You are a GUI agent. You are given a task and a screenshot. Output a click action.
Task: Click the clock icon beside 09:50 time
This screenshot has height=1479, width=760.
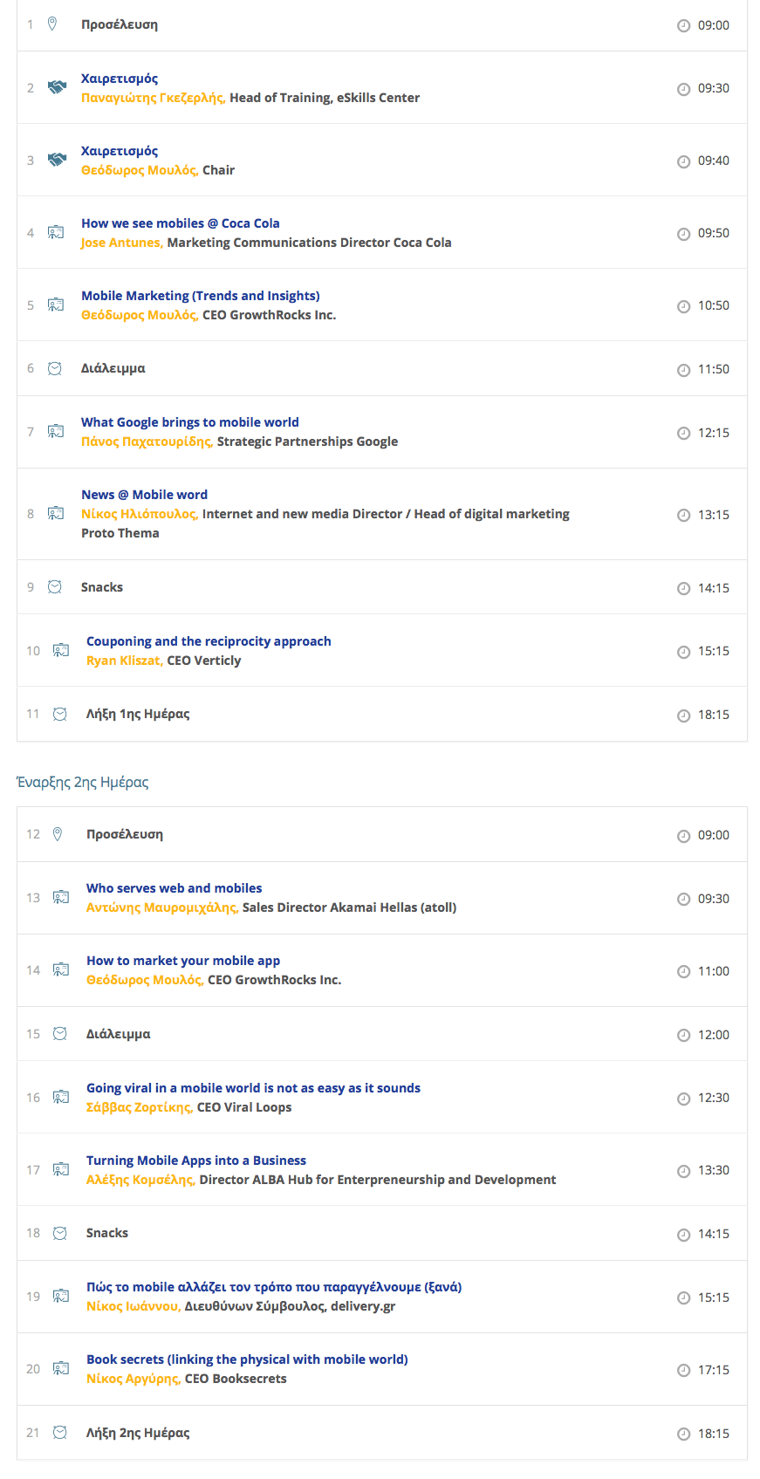coord(683,234)
